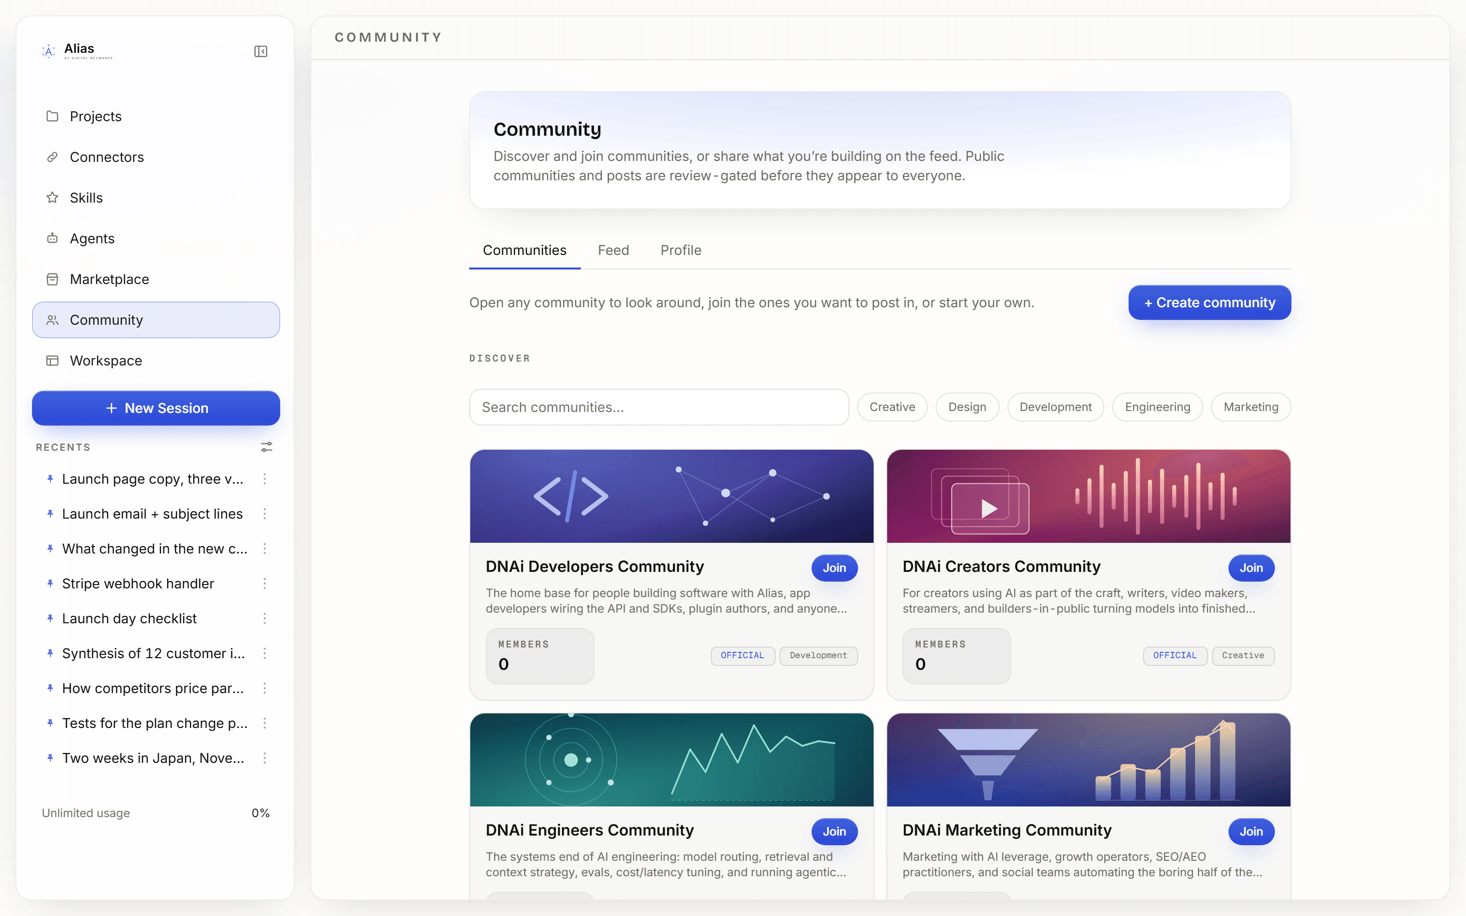The image size is (1466, 916).
Task: Filter communities by Development chip
Action: pyautogui.click(x=1055, y=407)
